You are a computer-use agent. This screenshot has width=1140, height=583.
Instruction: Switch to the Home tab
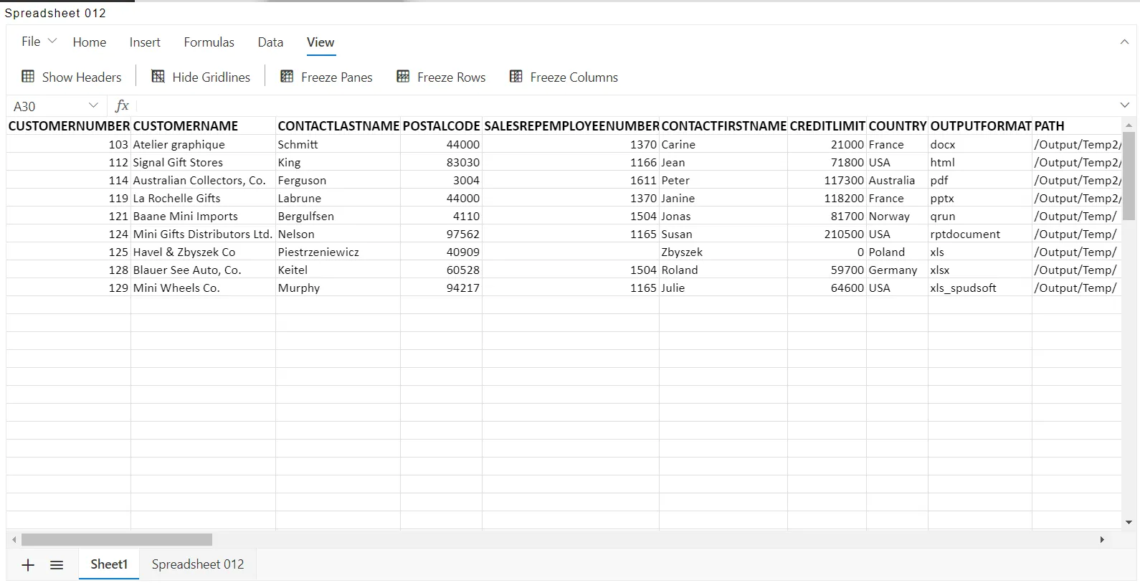[90, 42]
